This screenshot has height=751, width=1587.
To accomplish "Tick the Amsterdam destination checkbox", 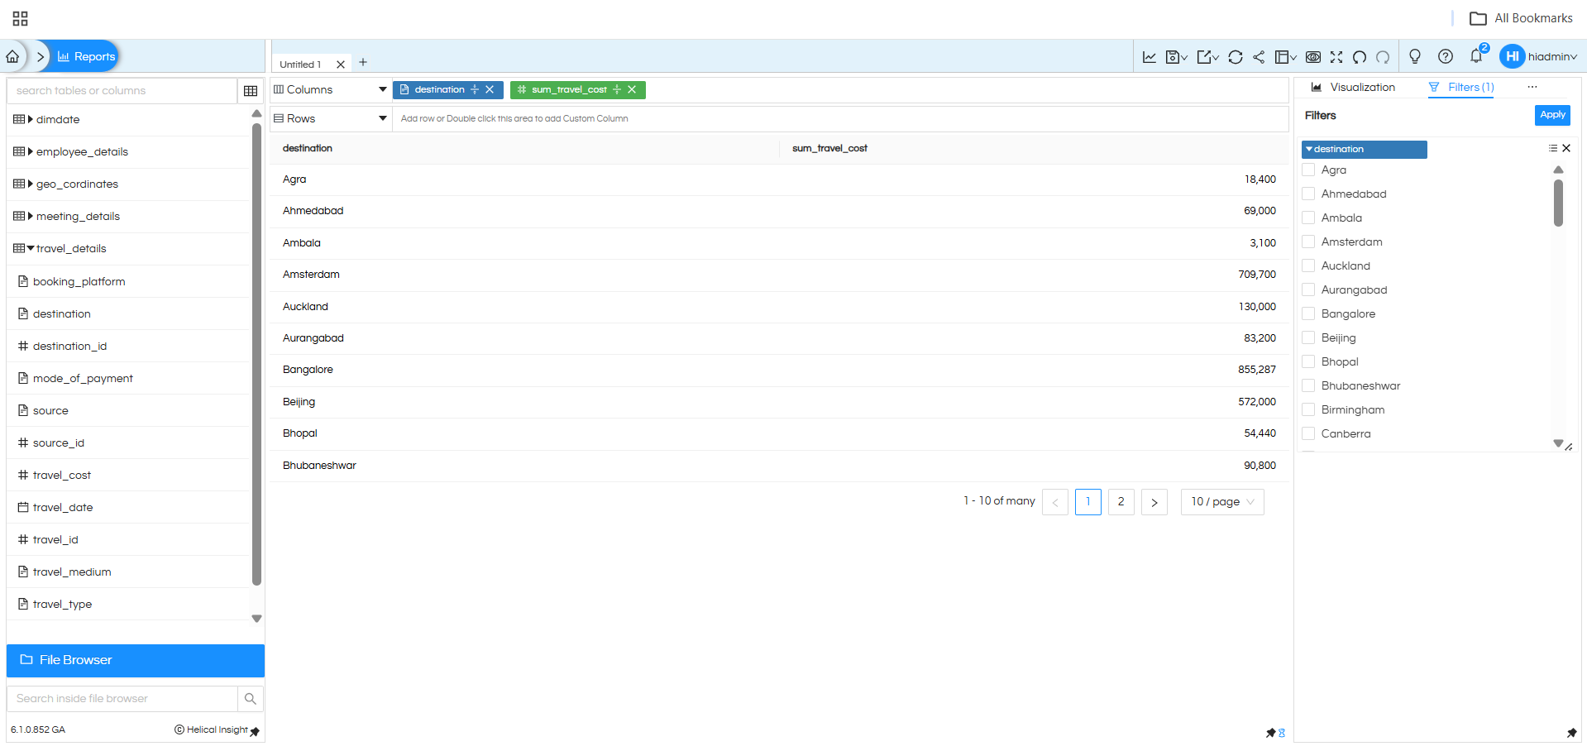I will pos(1308,242).
